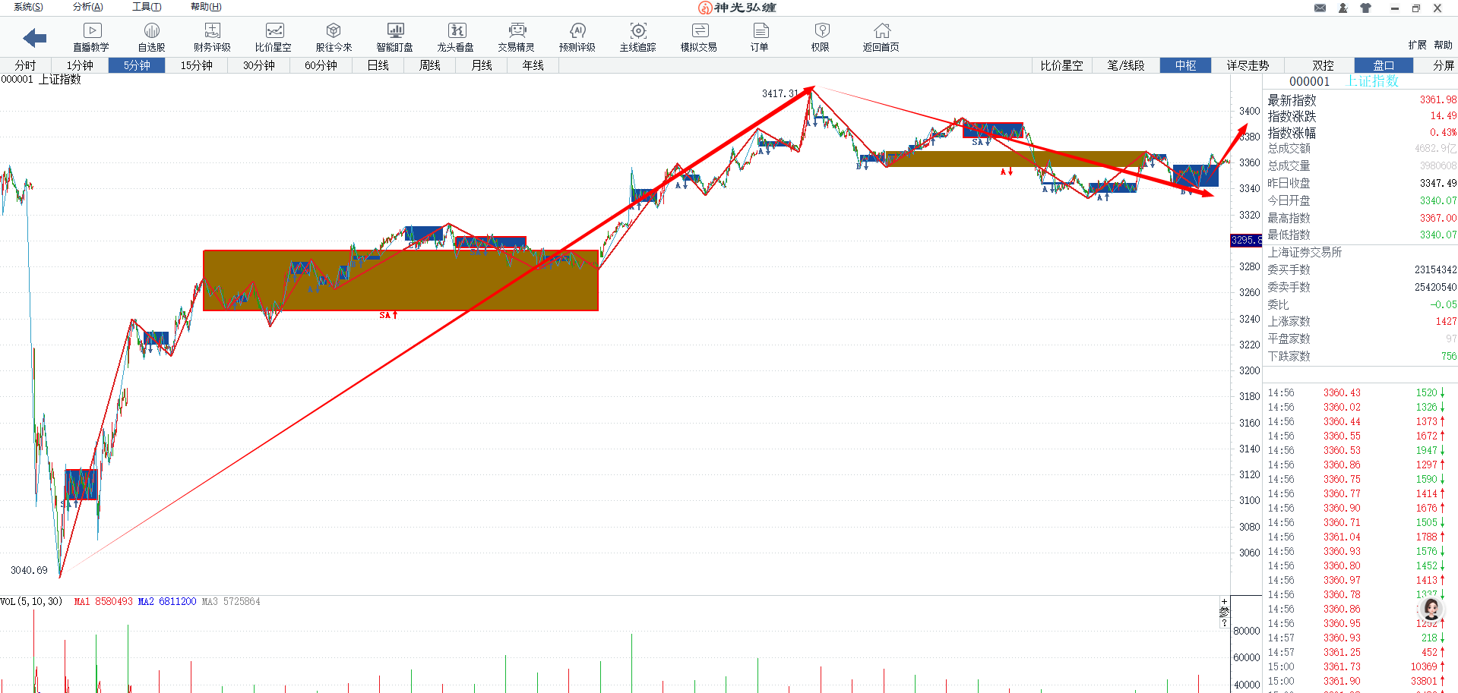1458x693 pixels.
Task: Open the 分析(A) menu
Action: coord(87,7)
